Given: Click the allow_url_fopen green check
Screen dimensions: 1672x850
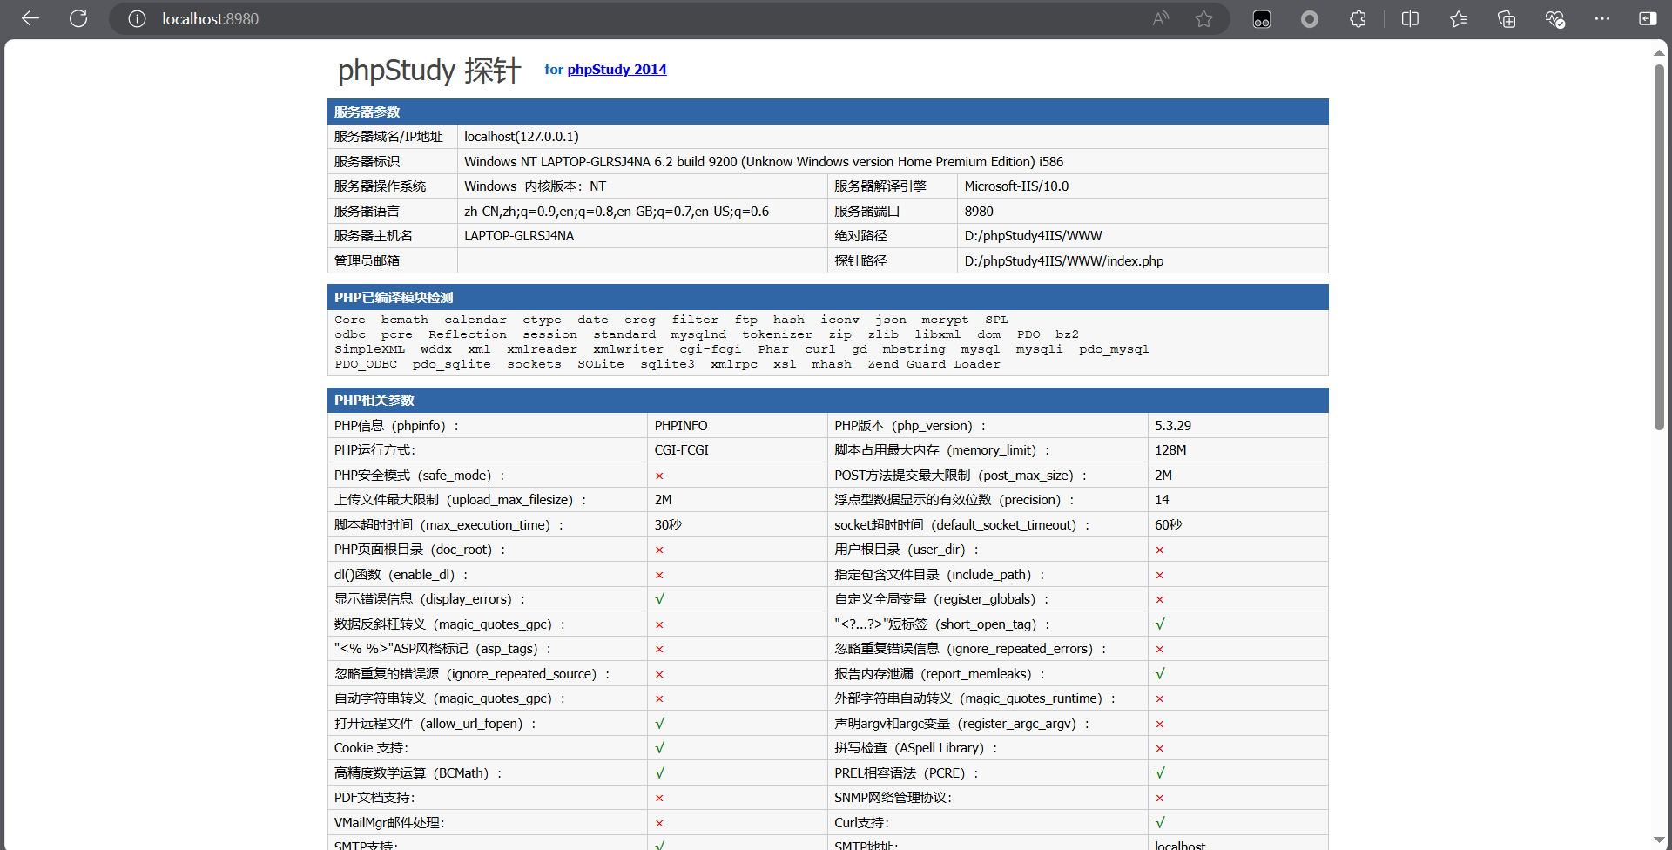Looking at the screenshot, I should 659,723.
